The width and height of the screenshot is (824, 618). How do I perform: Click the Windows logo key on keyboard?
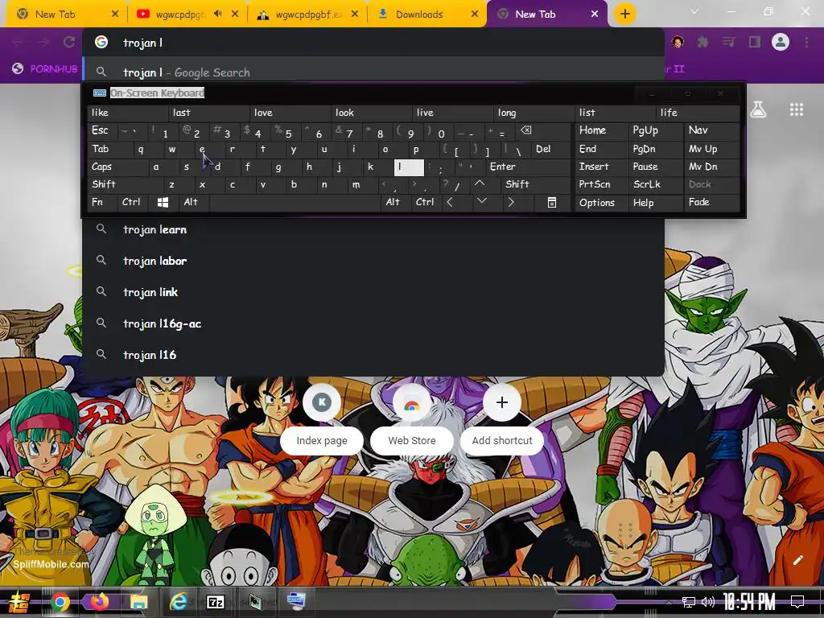[163, 202]
